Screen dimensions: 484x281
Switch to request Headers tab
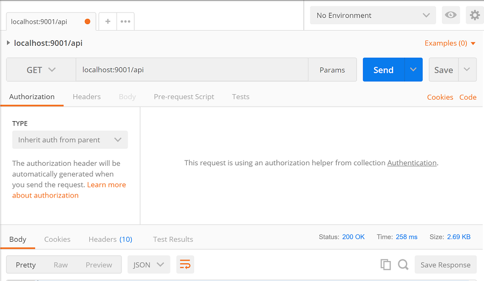click(x=87, y=97)
